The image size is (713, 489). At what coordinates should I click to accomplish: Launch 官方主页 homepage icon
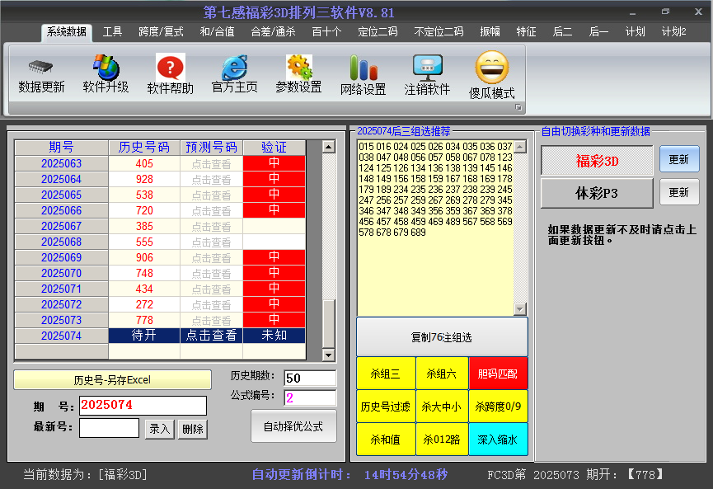pyautogui.click(x=235, y=68)
